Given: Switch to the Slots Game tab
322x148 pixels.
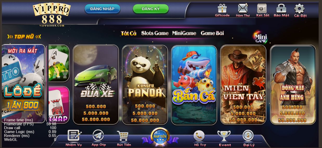Looking at the screenshot, I should (155, 33).
